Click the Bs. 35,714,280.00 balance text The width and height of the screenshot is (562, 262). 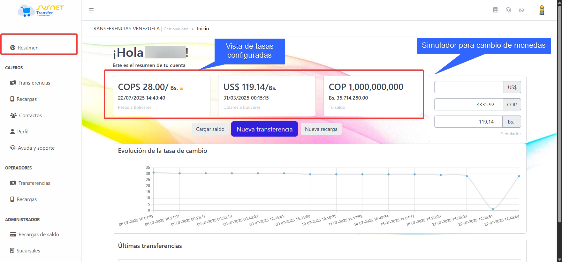coord(348,98)
